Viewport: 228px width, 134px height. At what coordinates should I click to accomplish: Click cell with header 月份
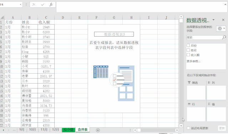tap(13, 22)
